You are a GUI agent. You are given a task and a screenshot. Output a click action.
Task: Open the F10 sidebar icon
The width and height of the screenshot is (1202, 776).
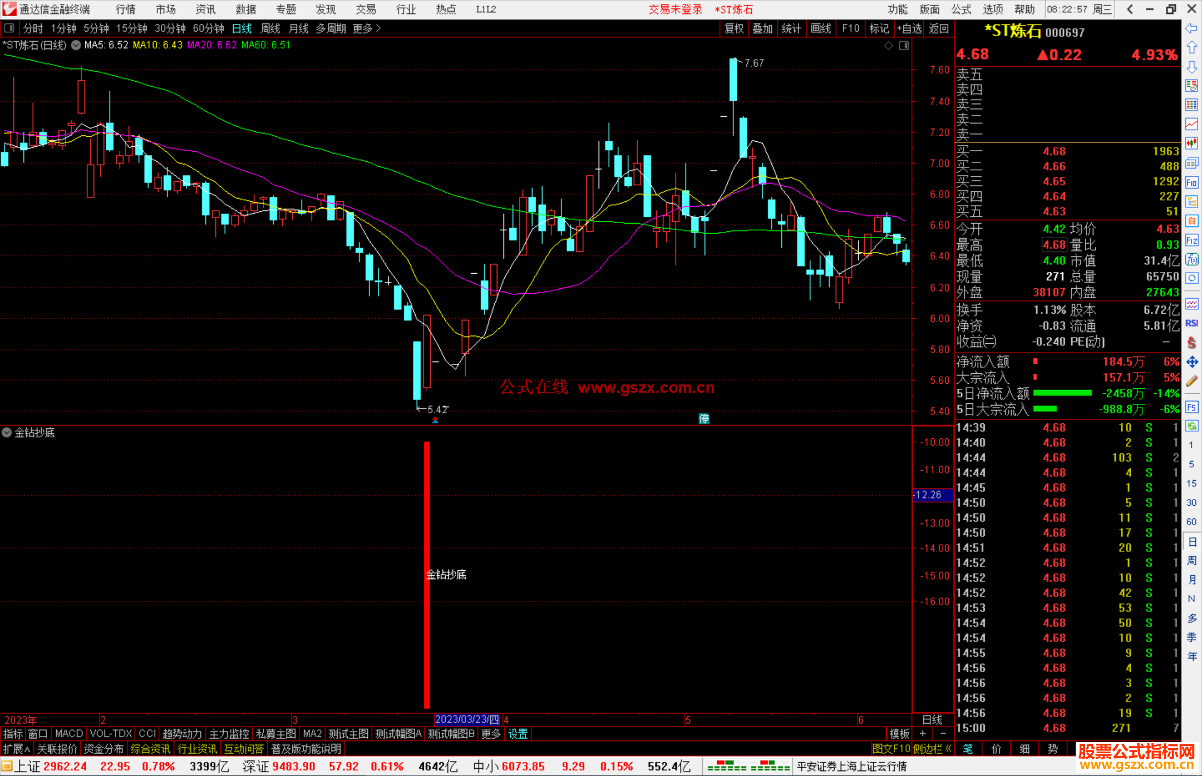[x=1191, y=182]
